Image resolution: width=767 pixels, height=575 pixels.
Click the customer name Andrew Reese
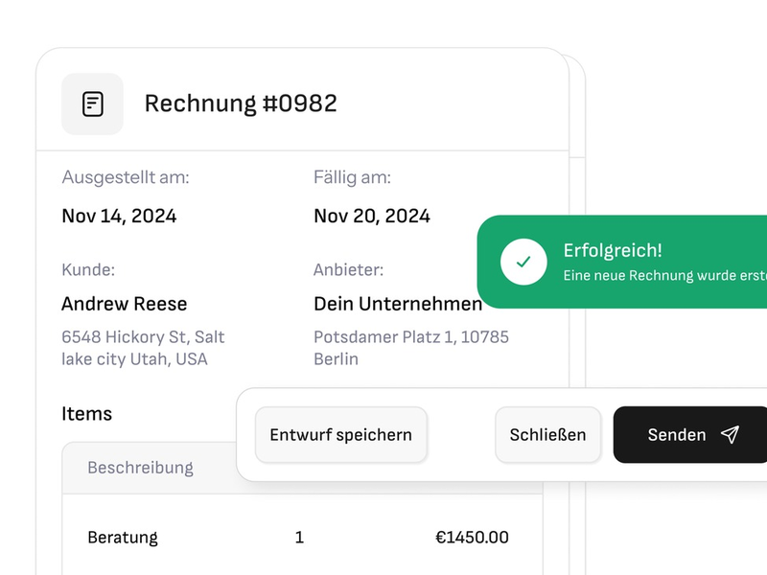pos(124,304)
